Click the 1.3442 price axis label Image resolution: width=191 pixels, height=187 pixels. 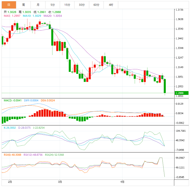pyautogui.click(x=179, y=39)
